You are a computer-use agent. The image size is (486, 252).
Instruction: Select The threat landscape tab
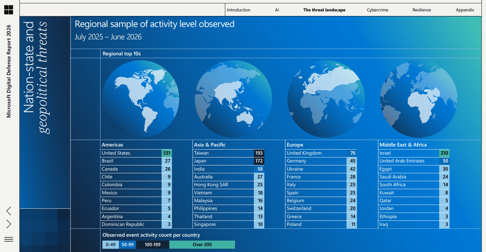click(x=324, y=10)
